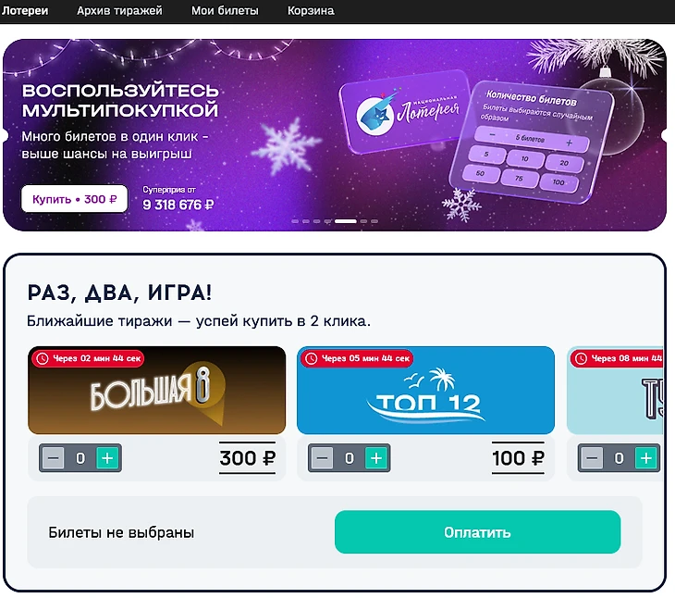Image resolution: width=675 pixels, height=598 pixels.
Task: Open the Большая 8 lottery card image
Action: pos(156,390)
